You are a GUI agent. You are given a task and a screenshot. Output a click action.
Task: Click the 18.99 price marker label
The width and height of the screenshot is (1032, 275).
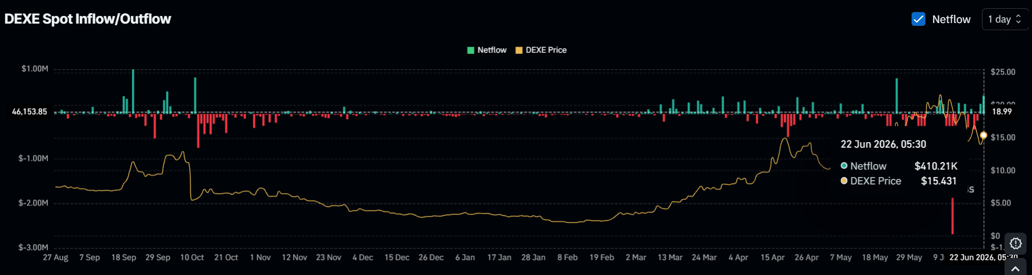1002,111
